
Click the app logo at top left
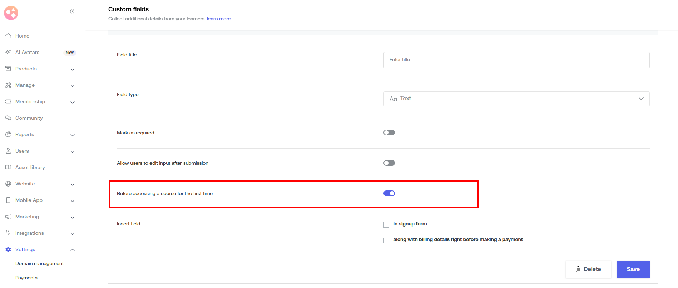click(11, 13)
